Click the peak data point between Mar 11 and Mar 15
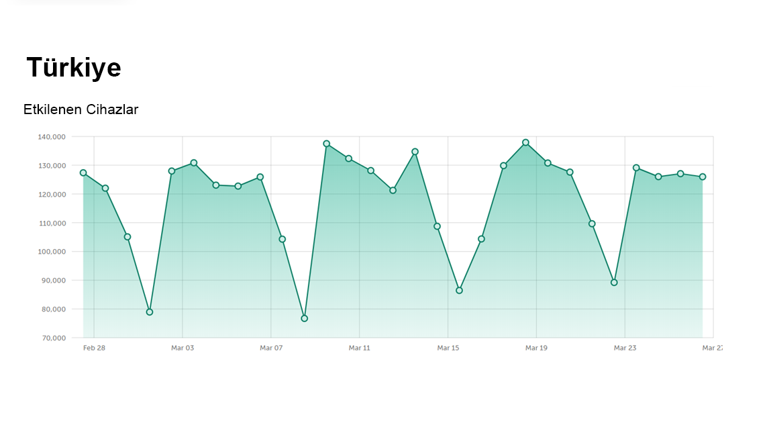 point(415,152)
